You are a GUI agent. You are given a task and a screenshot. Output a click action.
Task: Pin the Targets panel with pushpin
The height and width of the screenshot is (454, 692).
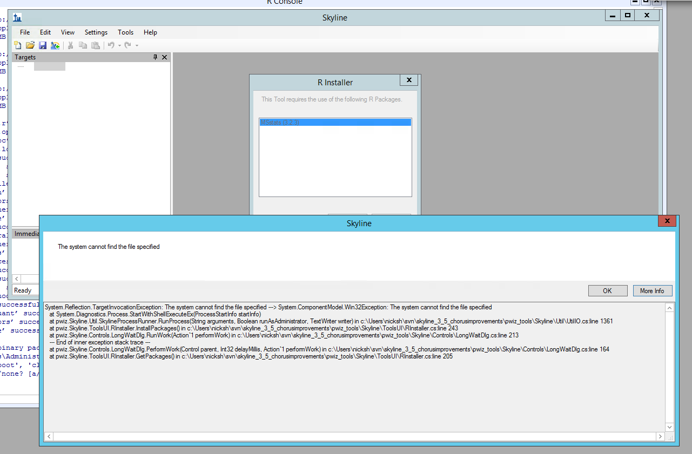(156, 57)
